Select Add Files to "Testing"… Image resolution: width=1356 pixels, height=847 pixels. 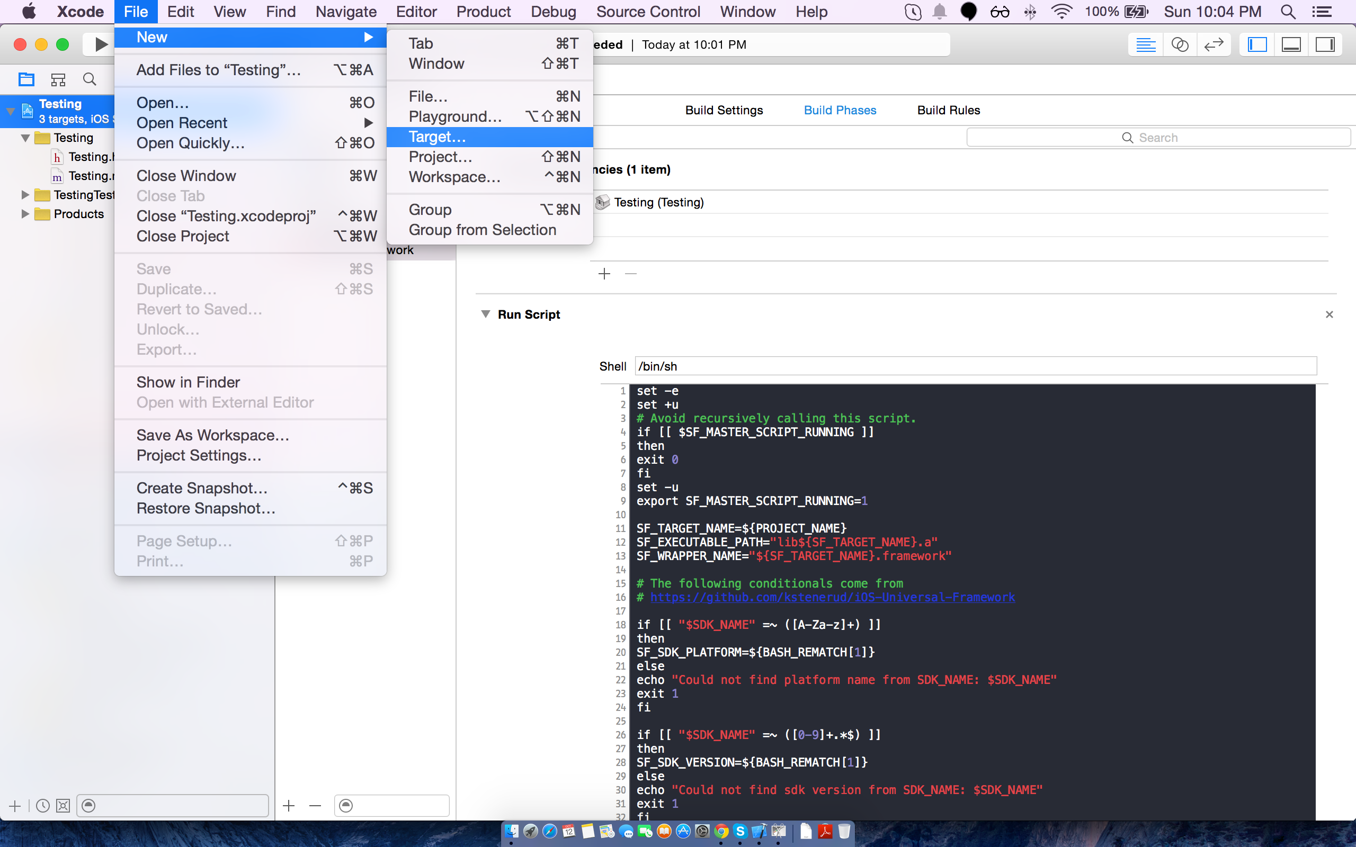[251, 70]
